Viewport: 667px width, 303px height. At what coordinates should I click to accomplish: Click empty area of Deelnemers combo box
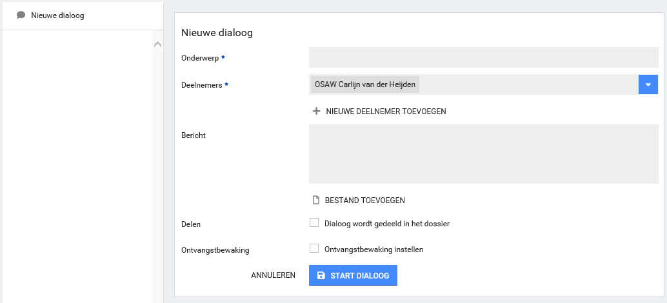528,84
